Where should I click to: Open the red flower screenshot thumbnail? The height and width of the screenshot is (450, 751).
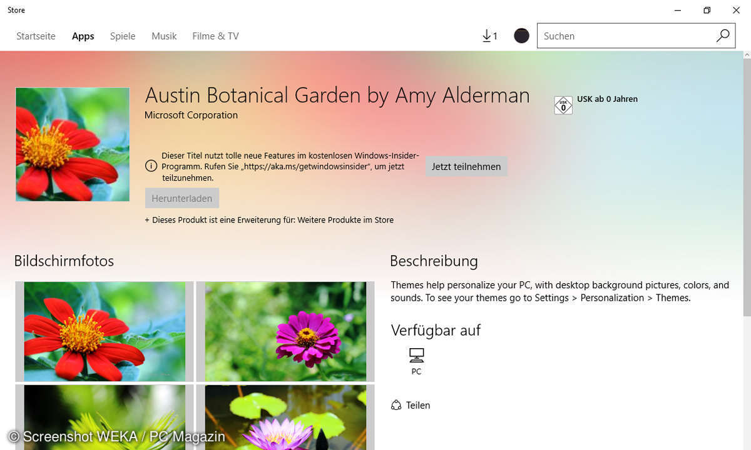(105, 331)
